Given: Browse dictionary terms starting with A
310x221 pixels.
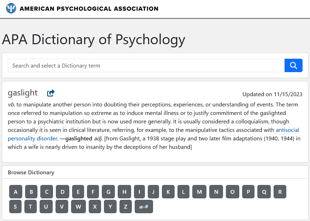Looking at the screenshot, I should click(16, 192).
